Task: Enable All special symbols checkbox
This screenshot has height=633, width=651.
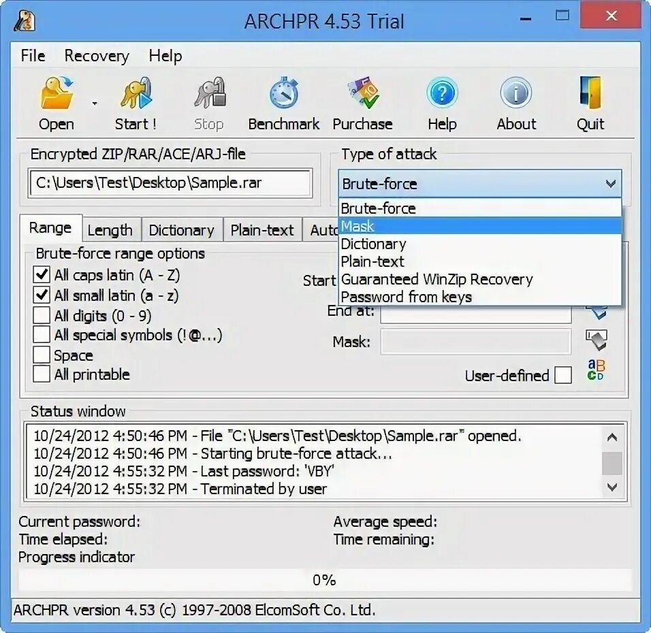Action: (42, 335)
